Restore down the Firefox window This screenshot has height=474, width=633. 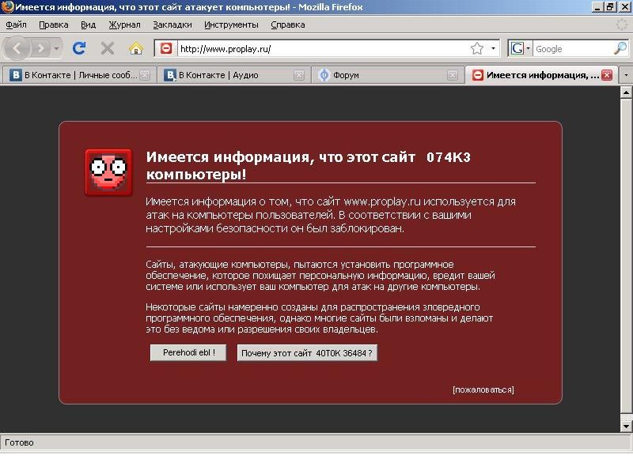609,7
